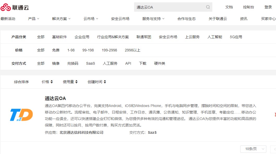276x154 pixels.
Task: Open the 最新活动 menu item
Action: 8,19
